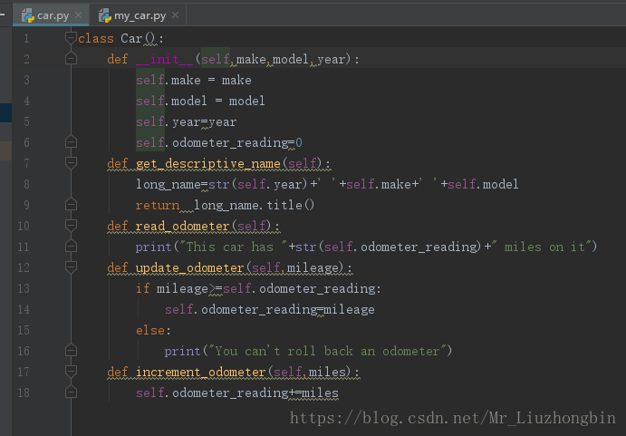Close the car.py tab
Image resolution: width=626 pixels, height=436 pixels.
tap(79, 15)
